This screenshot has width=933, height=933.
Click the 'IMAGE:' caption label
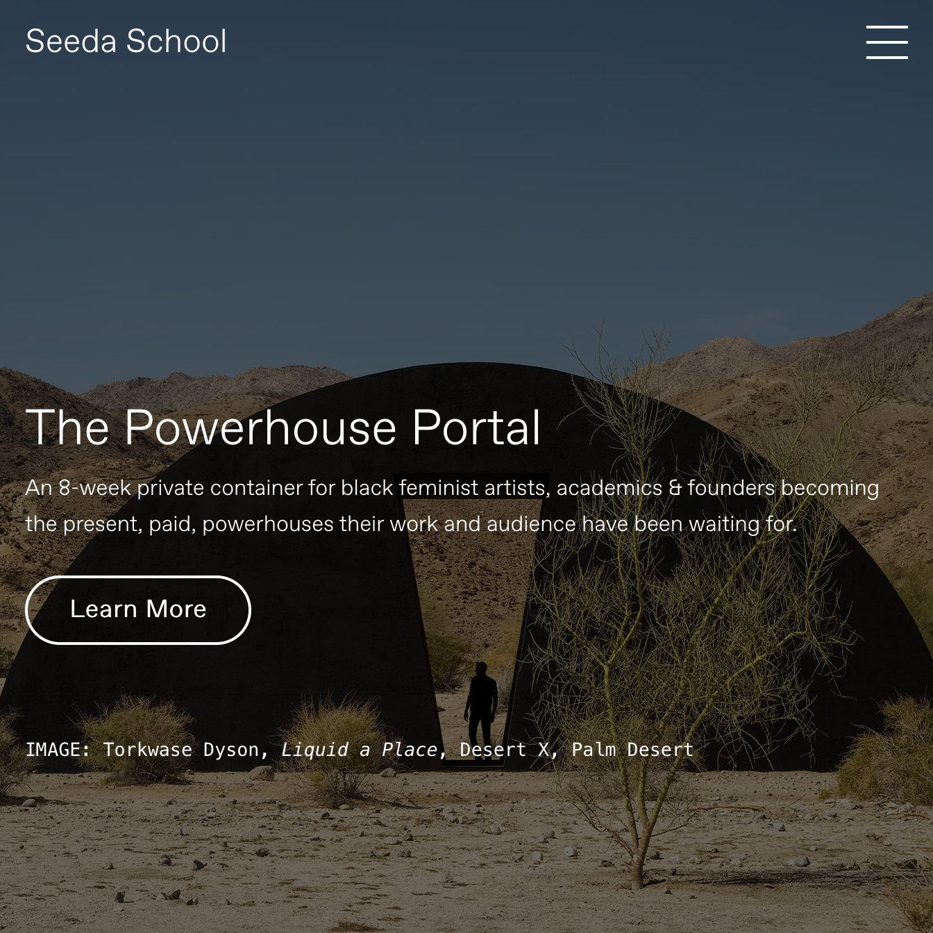(x=58, y=750)
